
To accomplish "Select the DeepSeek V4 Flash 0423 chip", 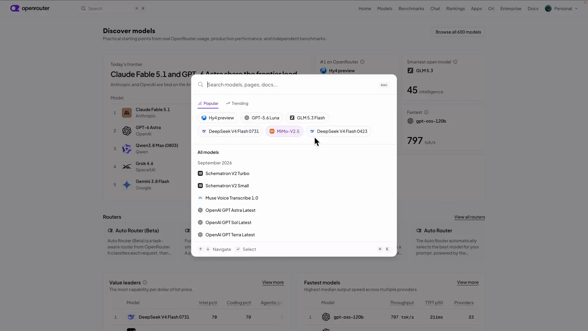I will (x=338, y=131).
